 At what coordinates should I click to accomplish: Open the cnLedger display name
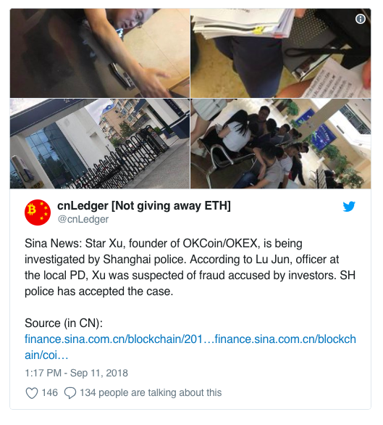[144, 206]
